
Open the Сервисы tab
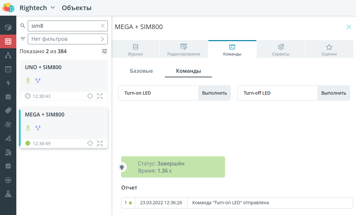coord(281,50)
